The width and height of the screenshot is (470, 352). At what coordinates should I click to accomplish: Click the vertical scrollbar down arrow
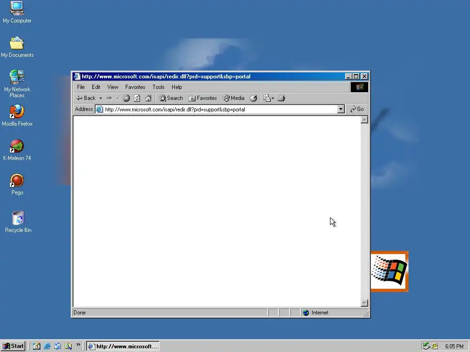click(x=364, y=303)
